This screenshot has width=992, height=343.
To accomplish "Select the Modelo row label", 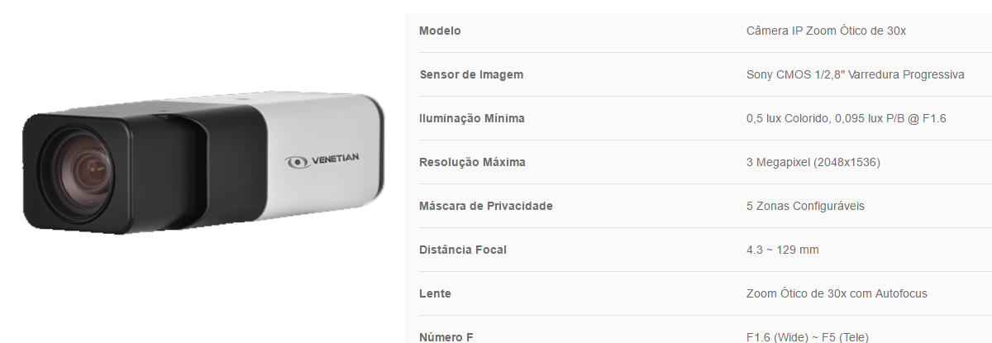I will tap(440, 31).
